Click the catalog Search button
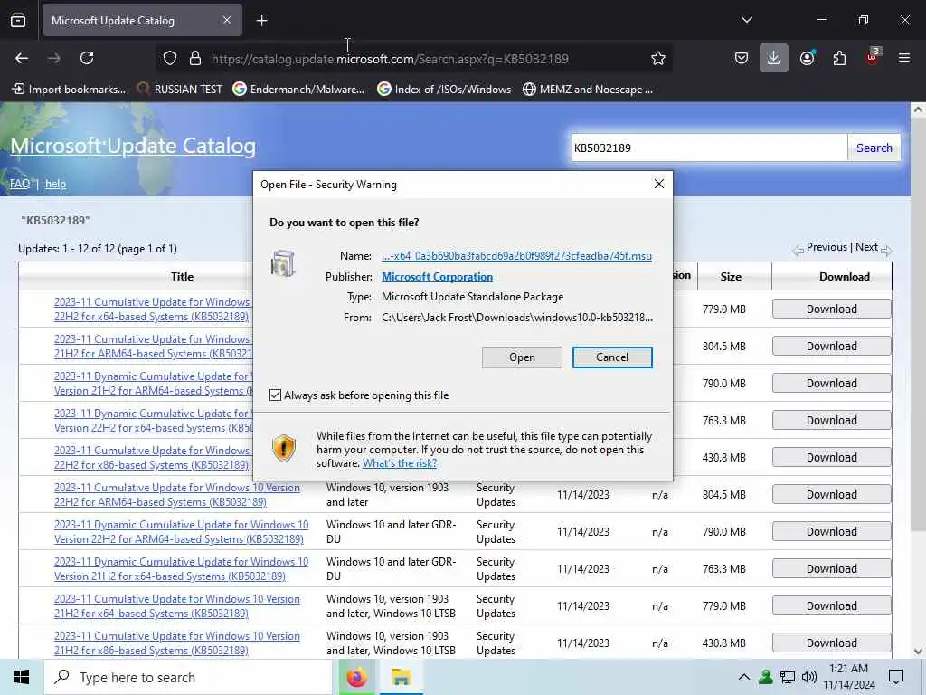Screen dimensions: 926x695 [874, 148]
